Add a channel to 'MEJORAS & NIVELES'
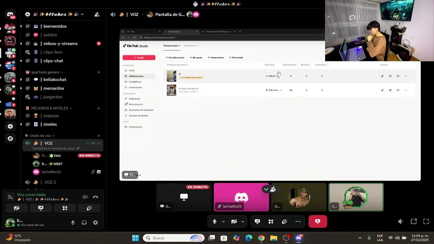434x244 pixels. (99, 108)
